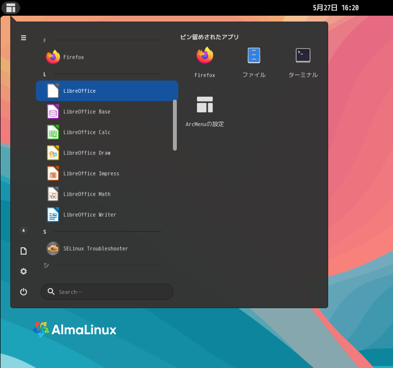
Task: Launch LibreOffice Base
Action: point(107,112)
